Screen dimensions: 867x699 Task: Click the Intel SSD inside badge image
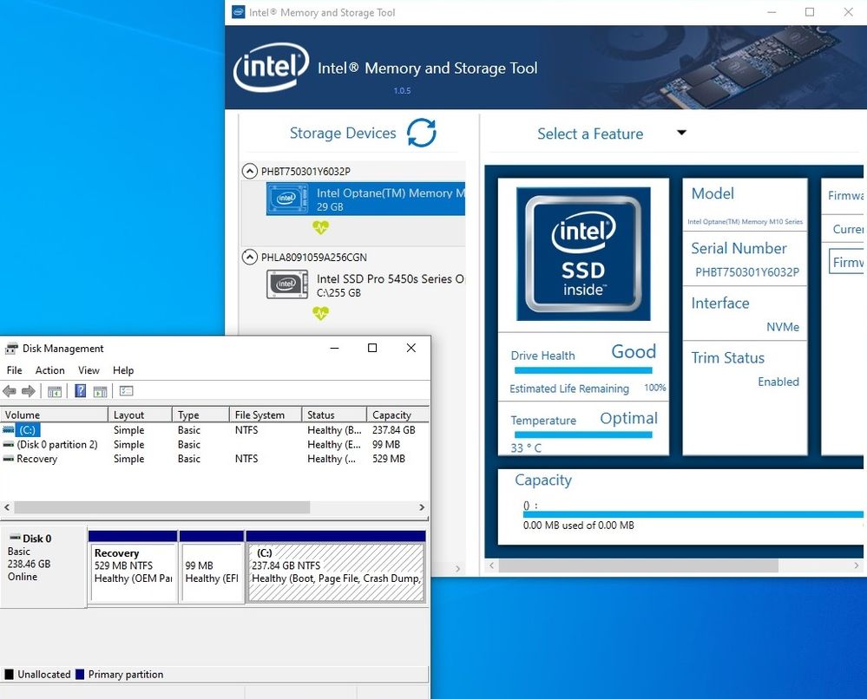(x=583, y=253)
